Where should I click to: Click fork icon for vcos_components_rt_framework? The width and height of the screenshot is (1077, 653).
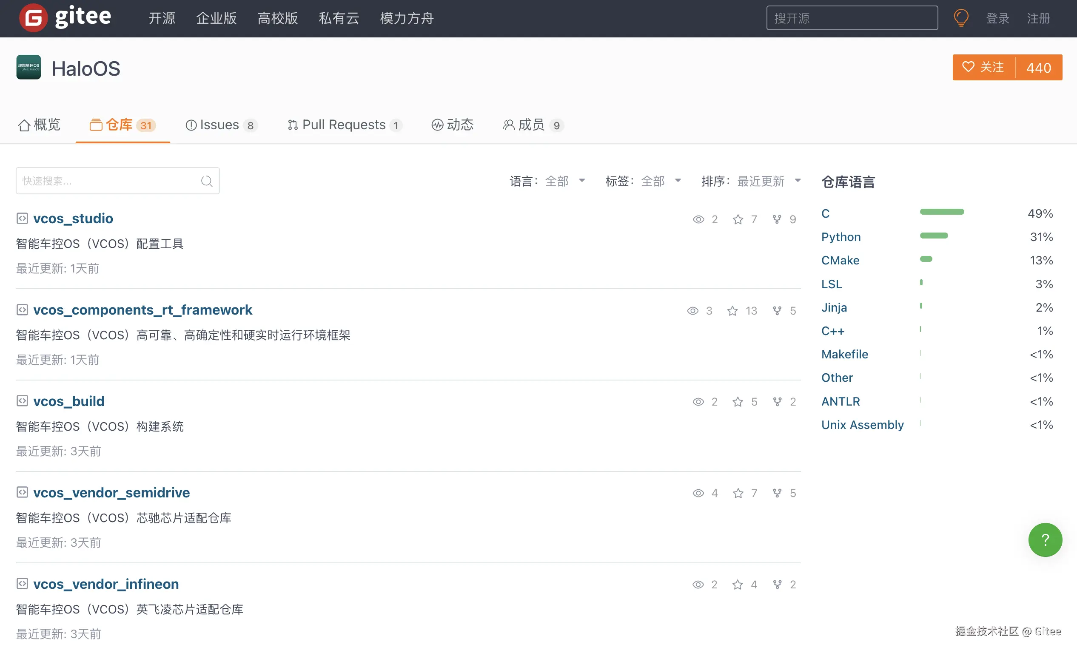(777, 310)
